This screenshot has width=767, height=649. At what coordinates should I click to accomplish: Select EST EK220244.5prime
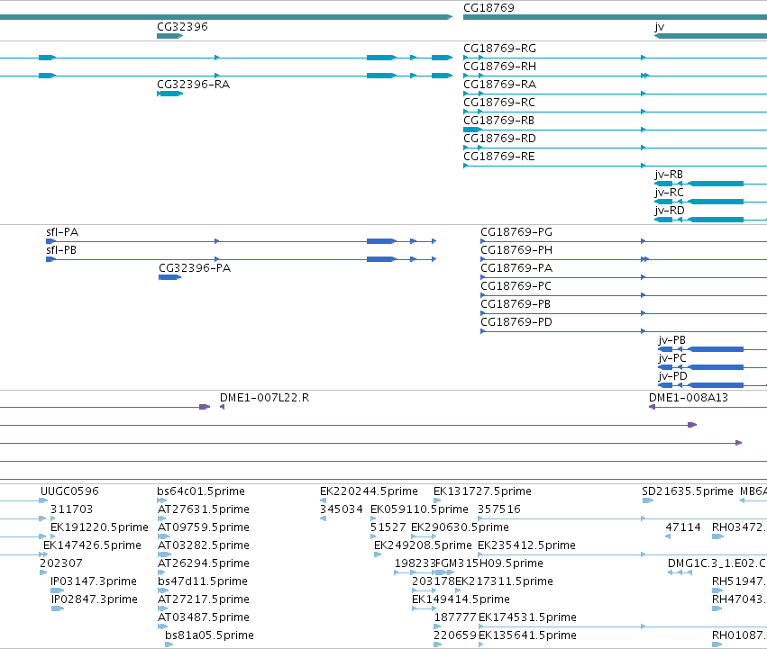click(369, 491)
